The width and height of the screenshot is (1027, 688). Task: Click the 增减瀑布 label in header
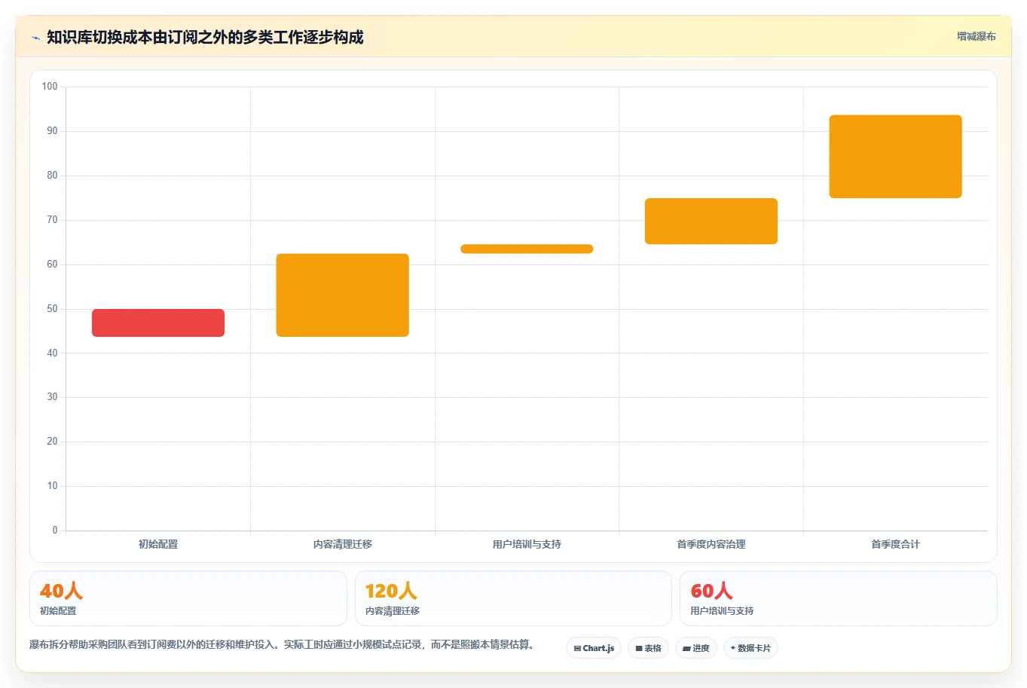(x=976, y=36)
